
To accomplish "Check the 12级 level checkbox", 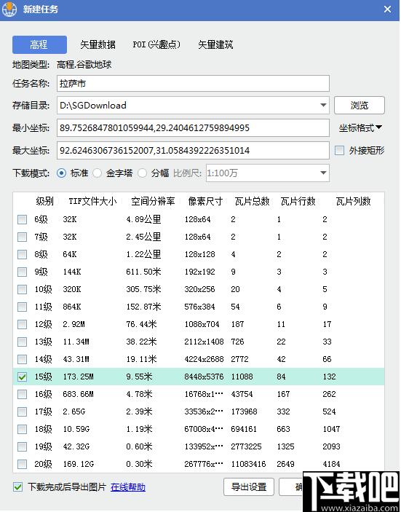I will [x=22, y=324].
